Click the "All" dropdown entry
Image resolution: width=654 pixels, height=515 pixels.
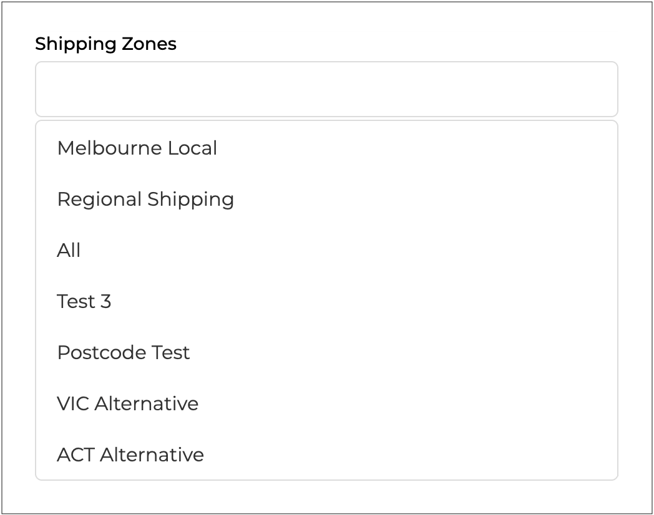69,251
